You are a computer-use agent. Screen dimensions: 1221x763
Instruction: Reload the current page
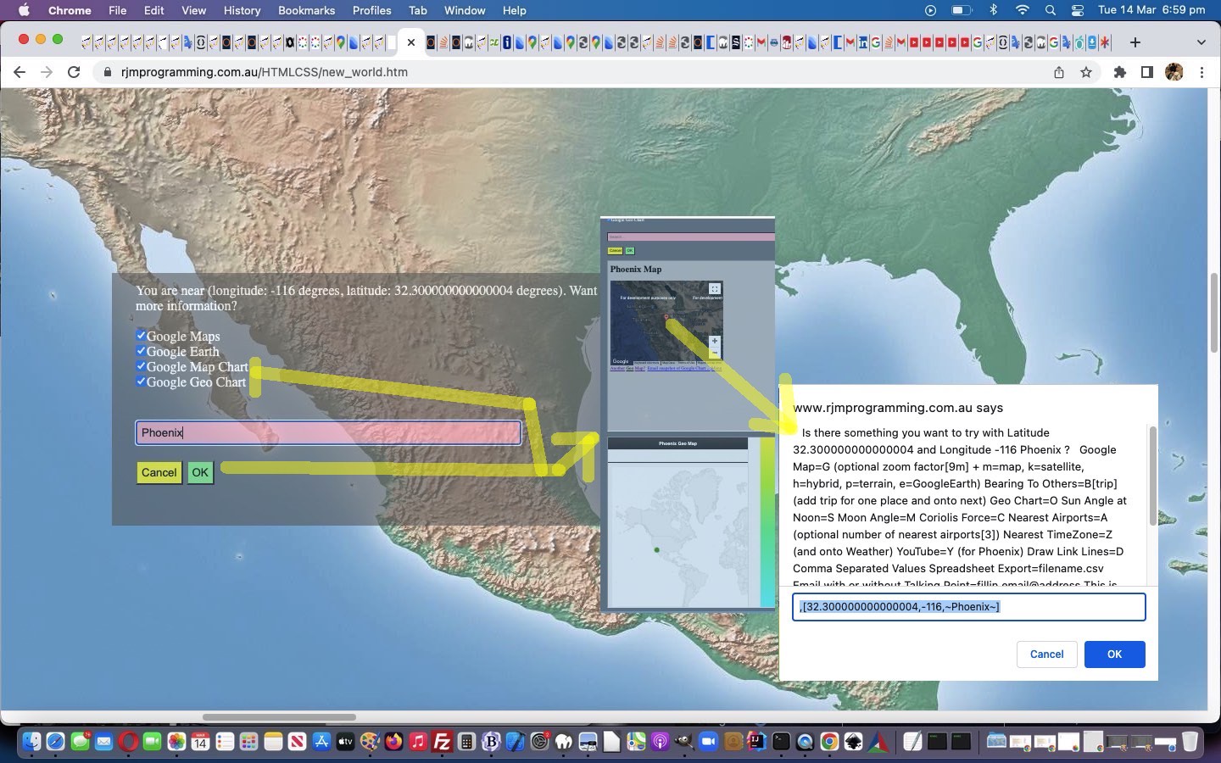click(x=74, y=72)
